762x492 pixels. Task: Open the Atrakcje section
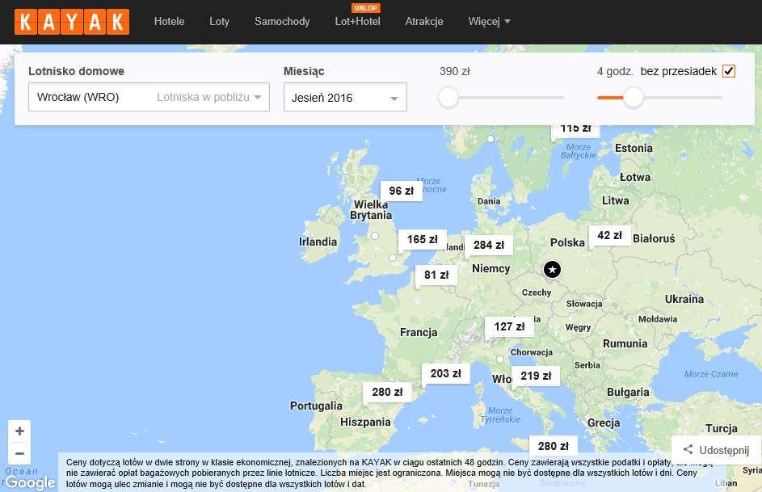[423, 21]
